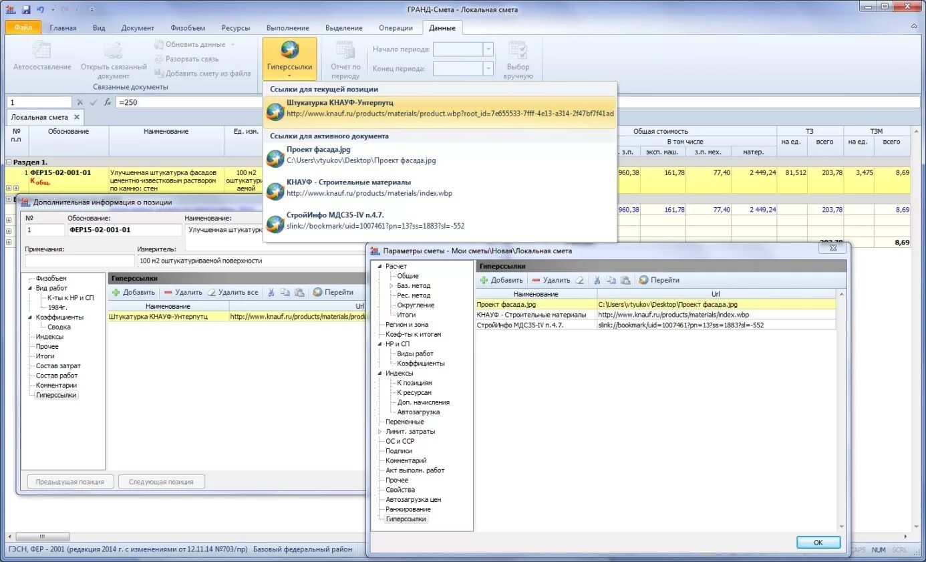Collapse Раздел 1 in the estimate table
Image resolution: width=926 pixels, height=562 pixels.
pyautogui.click(x=9, y=162)
